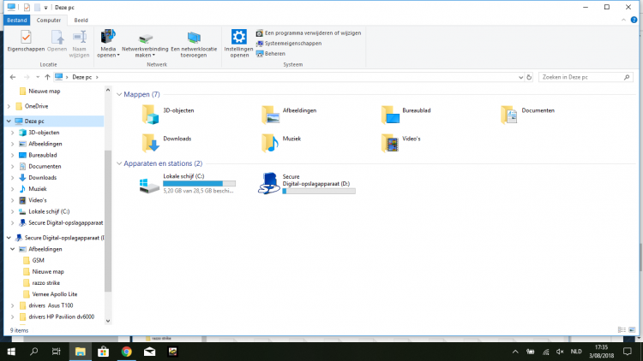643x361 pixels.
Task: Open Google Chrome from the taskbar
Action: tap(126, 351)
